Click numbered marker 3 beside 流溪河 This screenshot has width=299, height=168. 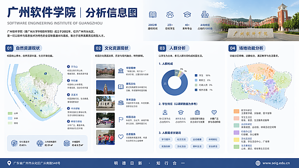pyautogui.click(x=69, y=95)
